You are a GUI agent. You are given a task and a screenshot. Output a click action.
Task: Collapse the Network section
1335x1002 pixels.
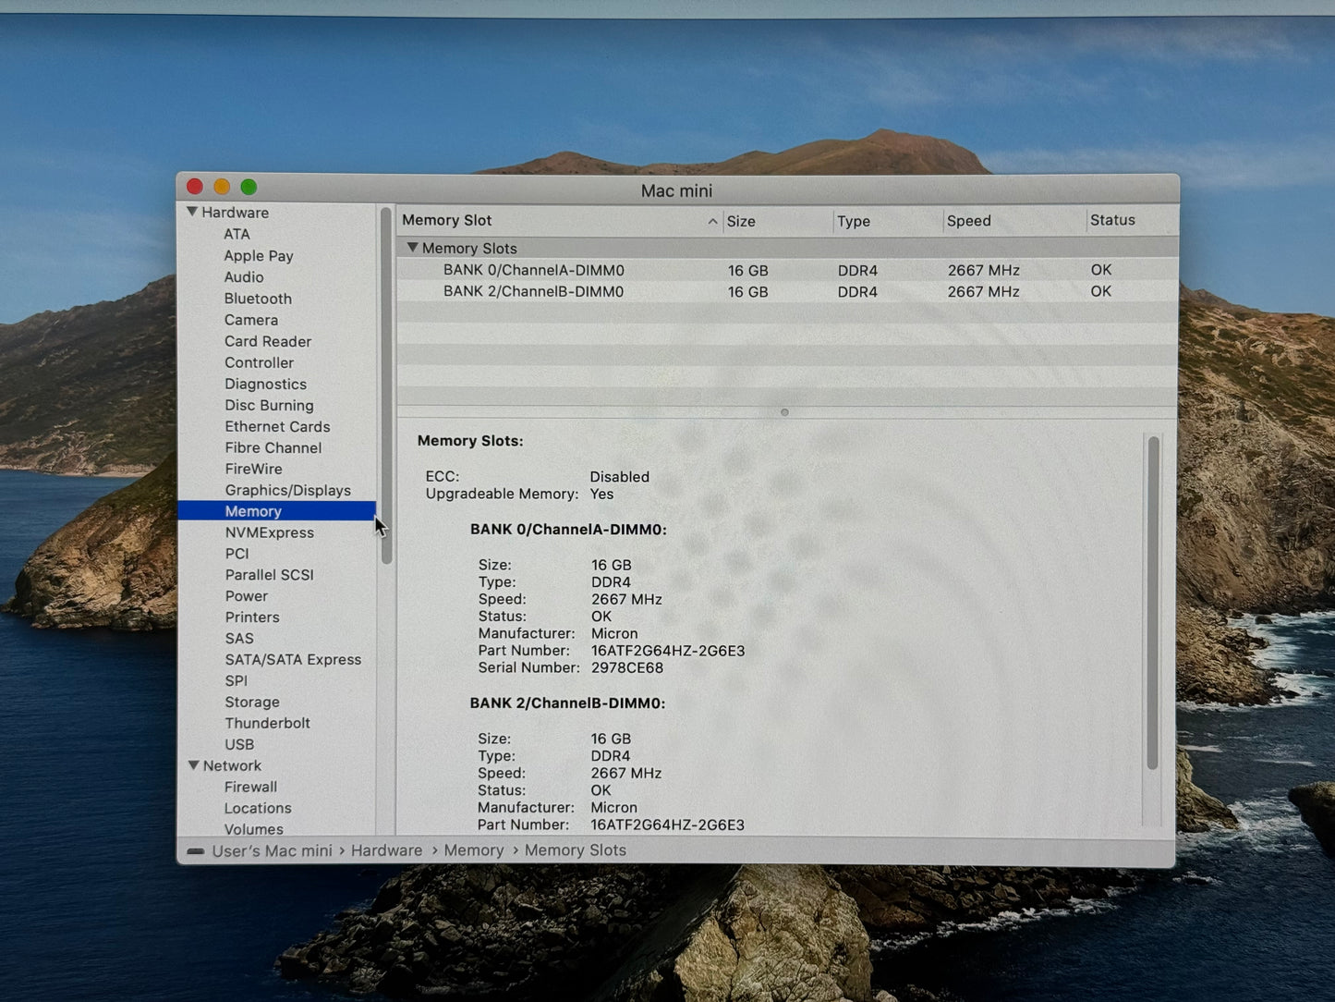click(194, 765)
